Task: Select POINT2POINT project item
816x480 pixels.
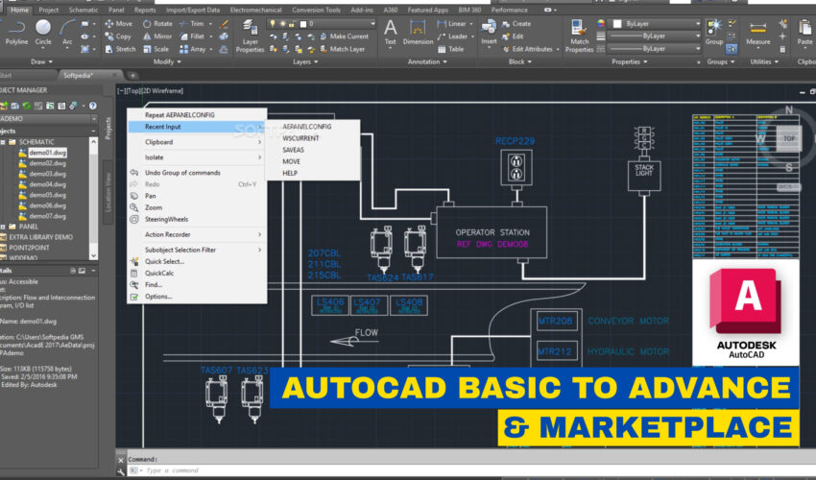Action: pos(29,248)
